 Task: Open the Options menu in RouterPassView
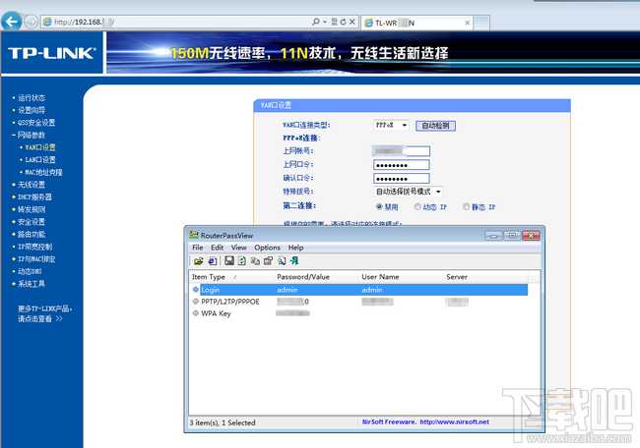point(267,248)
